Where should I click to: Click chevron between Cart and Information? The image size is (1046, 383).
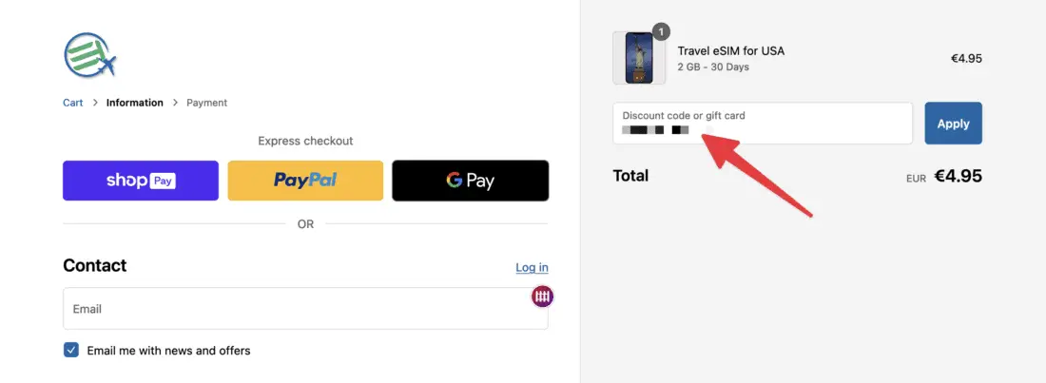(x=95, y=103)
